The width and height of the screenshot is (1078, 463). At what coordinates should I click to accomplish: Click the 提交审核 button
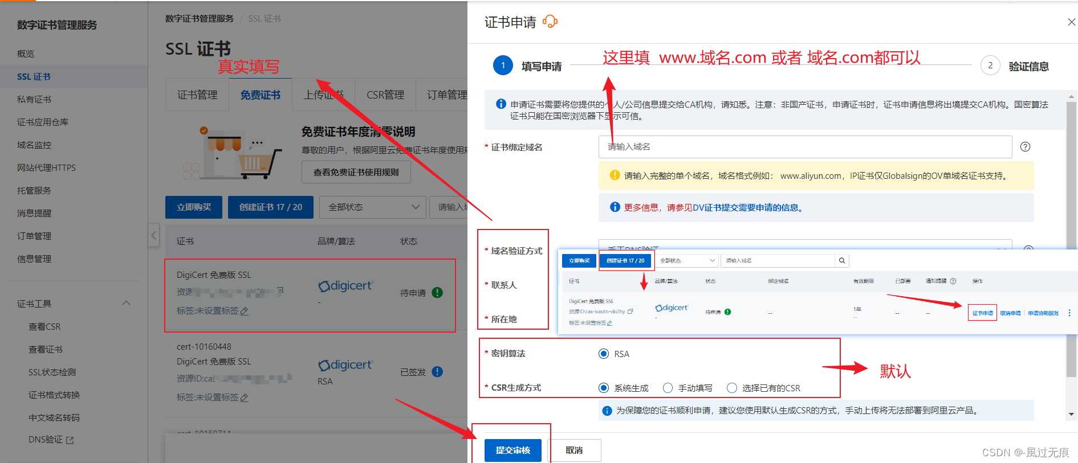(x=513, y=450)
